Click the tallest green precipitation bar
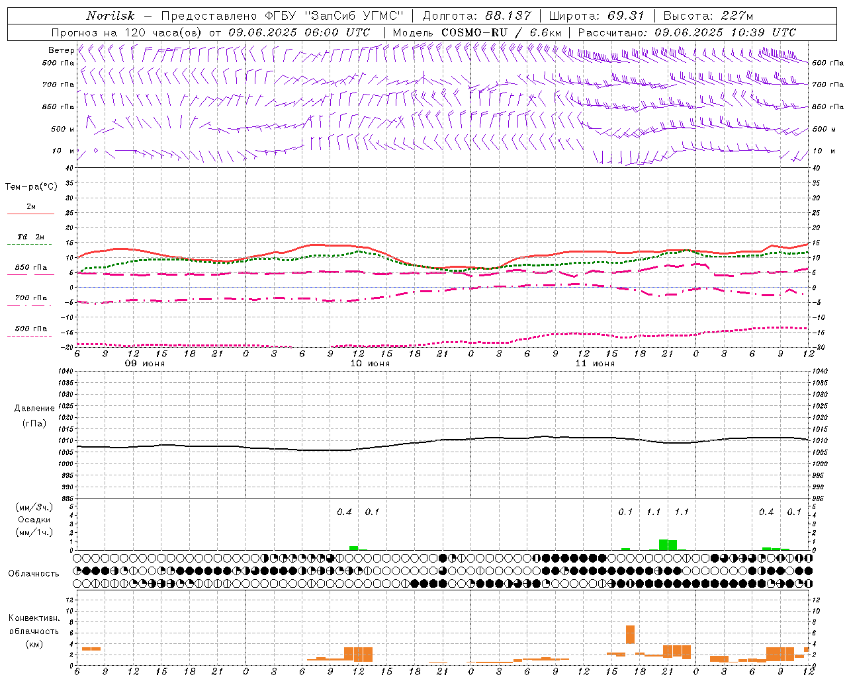Screen dimensions: 847x677 click(x=663, y=545)
